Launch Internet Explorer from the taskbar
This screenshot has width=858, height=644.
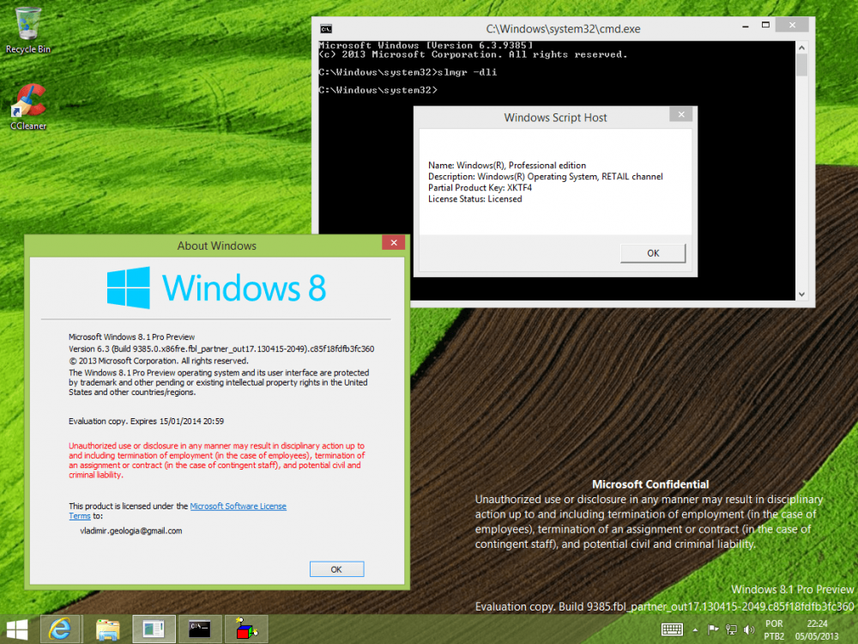[60, 629]
